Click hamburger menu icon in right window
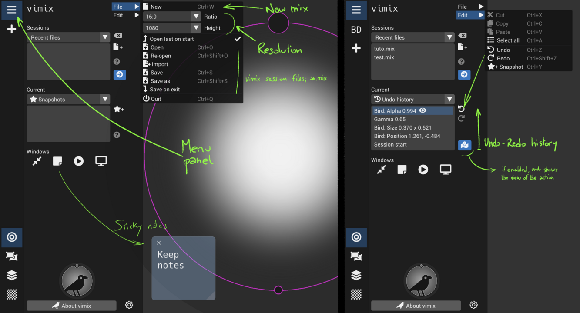This screenshot has width=580, height=313. (356, 10)
